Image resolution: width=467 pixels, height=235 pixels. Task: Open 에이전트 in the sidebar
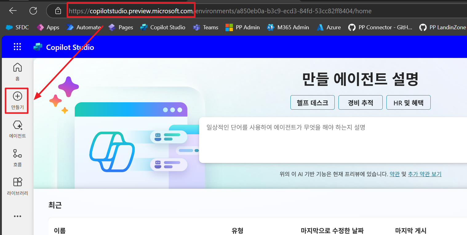(x=18, y=129)
